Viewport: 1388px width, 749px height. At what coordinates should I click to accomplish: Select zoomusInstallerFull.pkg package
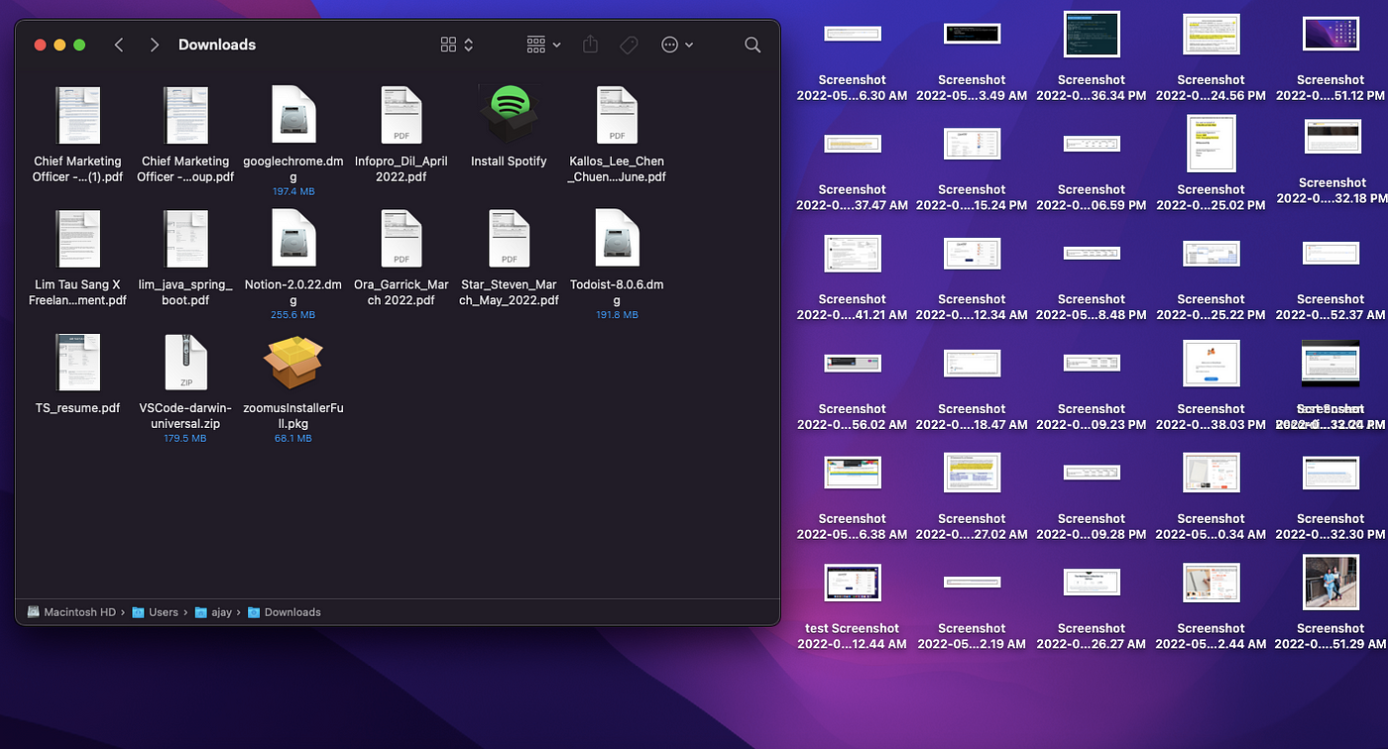(x=293, y=362)
